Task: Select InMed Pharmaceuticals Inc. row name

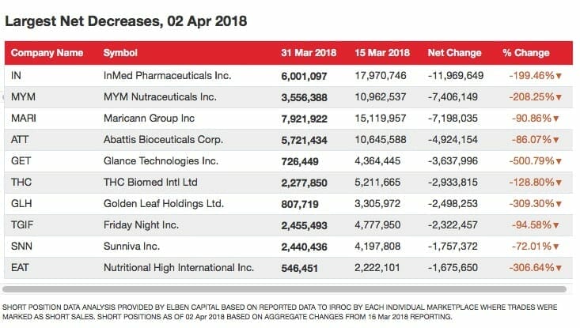Action: point(167,76)
